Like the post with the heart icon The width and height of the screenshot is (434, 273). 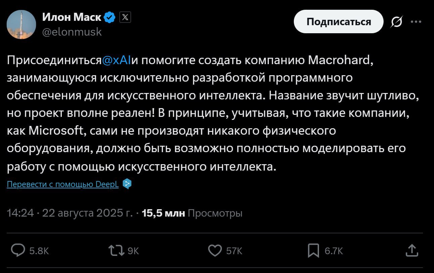pos(215,251)
